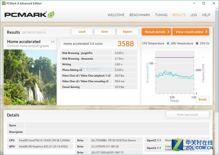This screenshot has height=155, width=219.
Task: Open the LOG tab
Action: 194,15
